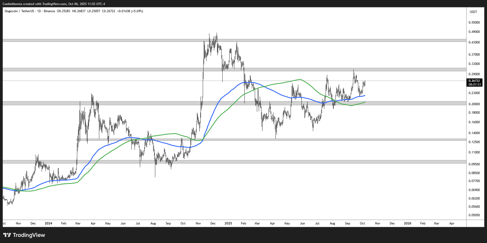Click the TradingView logo in the footer
Image resolution: width=487 pixels, height=243 pixels.
coord(24,235)
